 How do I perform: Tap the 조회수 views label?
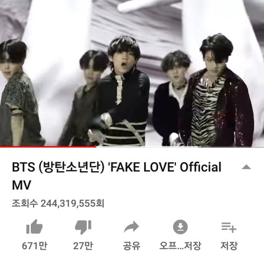(x=25, y=204)
